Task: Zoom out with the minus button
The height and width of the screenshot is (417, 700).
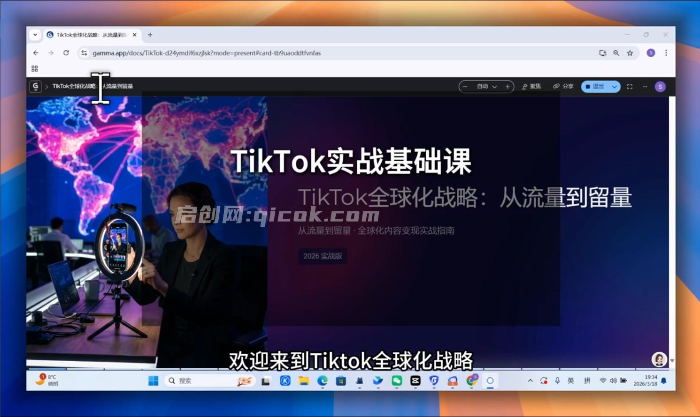Action: point(465,87)
